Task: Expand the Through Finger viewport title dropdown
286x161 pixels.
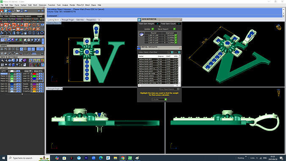Action: pos(61,89)
